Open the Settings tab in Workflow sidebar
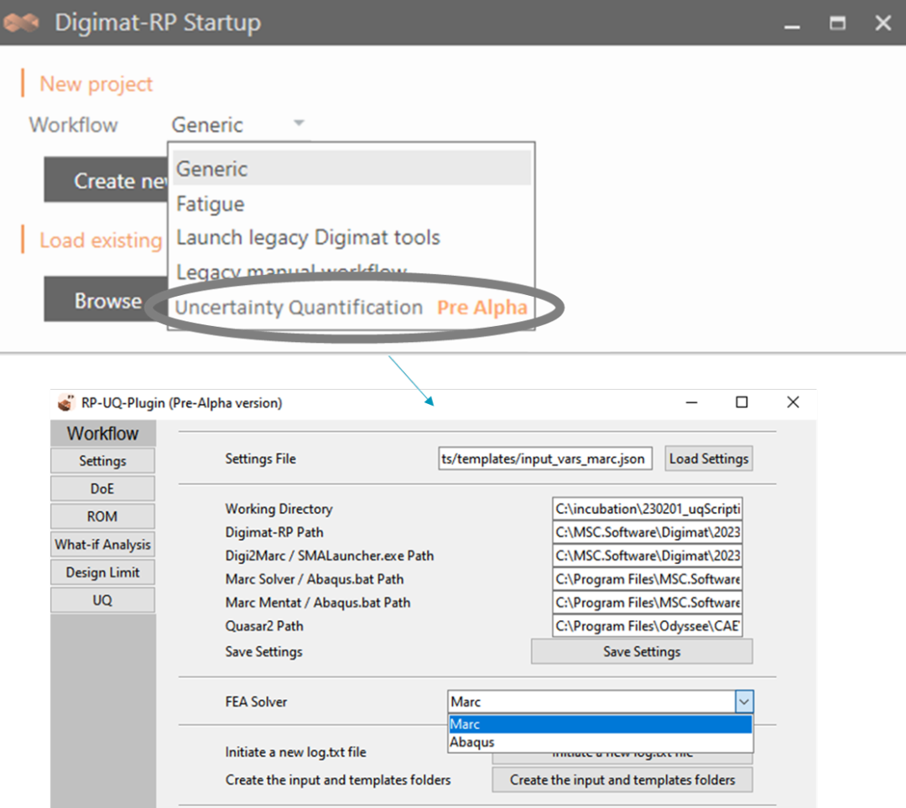Viewport: 906px width, 808px height. [x=102, y=460]
